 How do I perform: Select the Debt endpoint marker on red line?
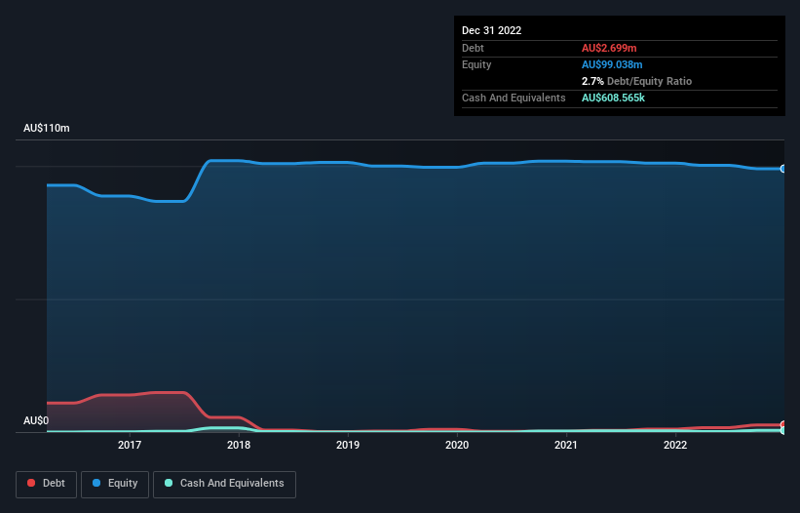click(x=783, y=424)
